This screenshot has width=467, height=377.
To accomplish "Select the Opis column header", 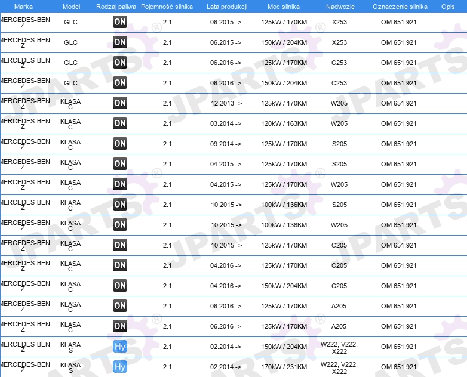I will tap(448, 7).
